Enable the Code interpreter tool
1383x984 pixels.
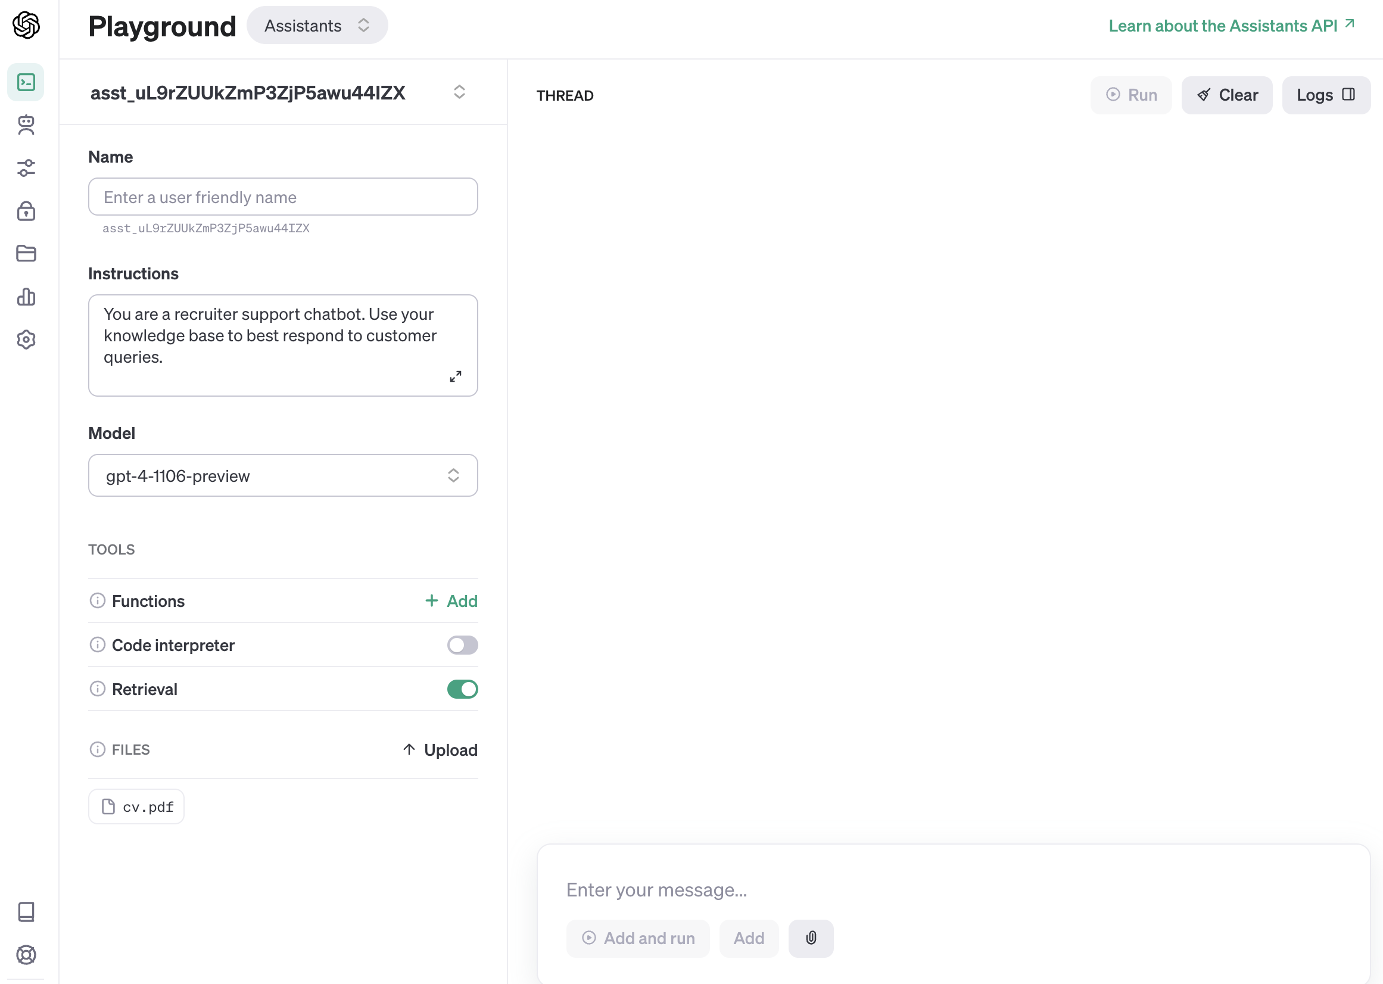click(462, 644)
